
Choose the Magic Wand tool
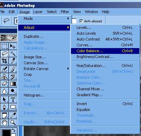click(x=13, y=54)
